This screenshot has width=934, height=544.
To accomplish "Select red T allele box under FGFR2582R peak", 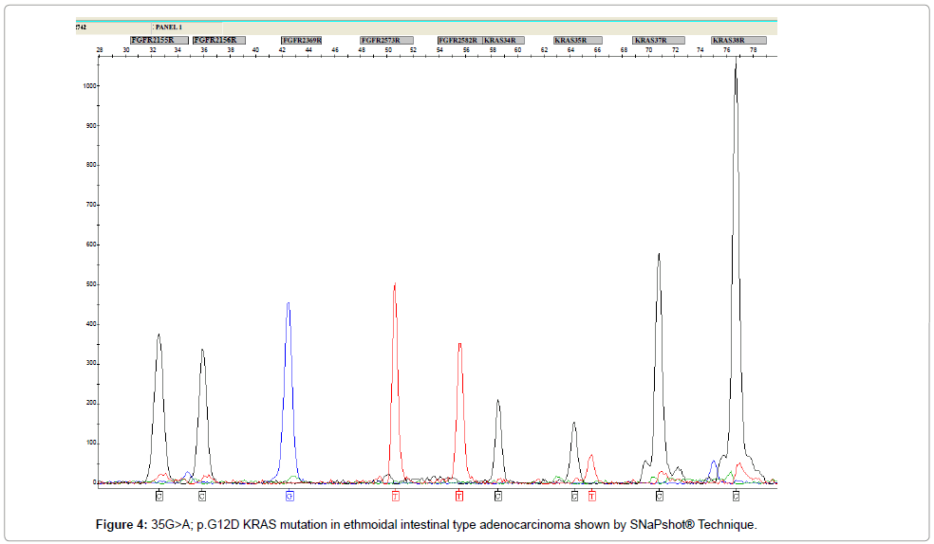I will pos(459,496).
